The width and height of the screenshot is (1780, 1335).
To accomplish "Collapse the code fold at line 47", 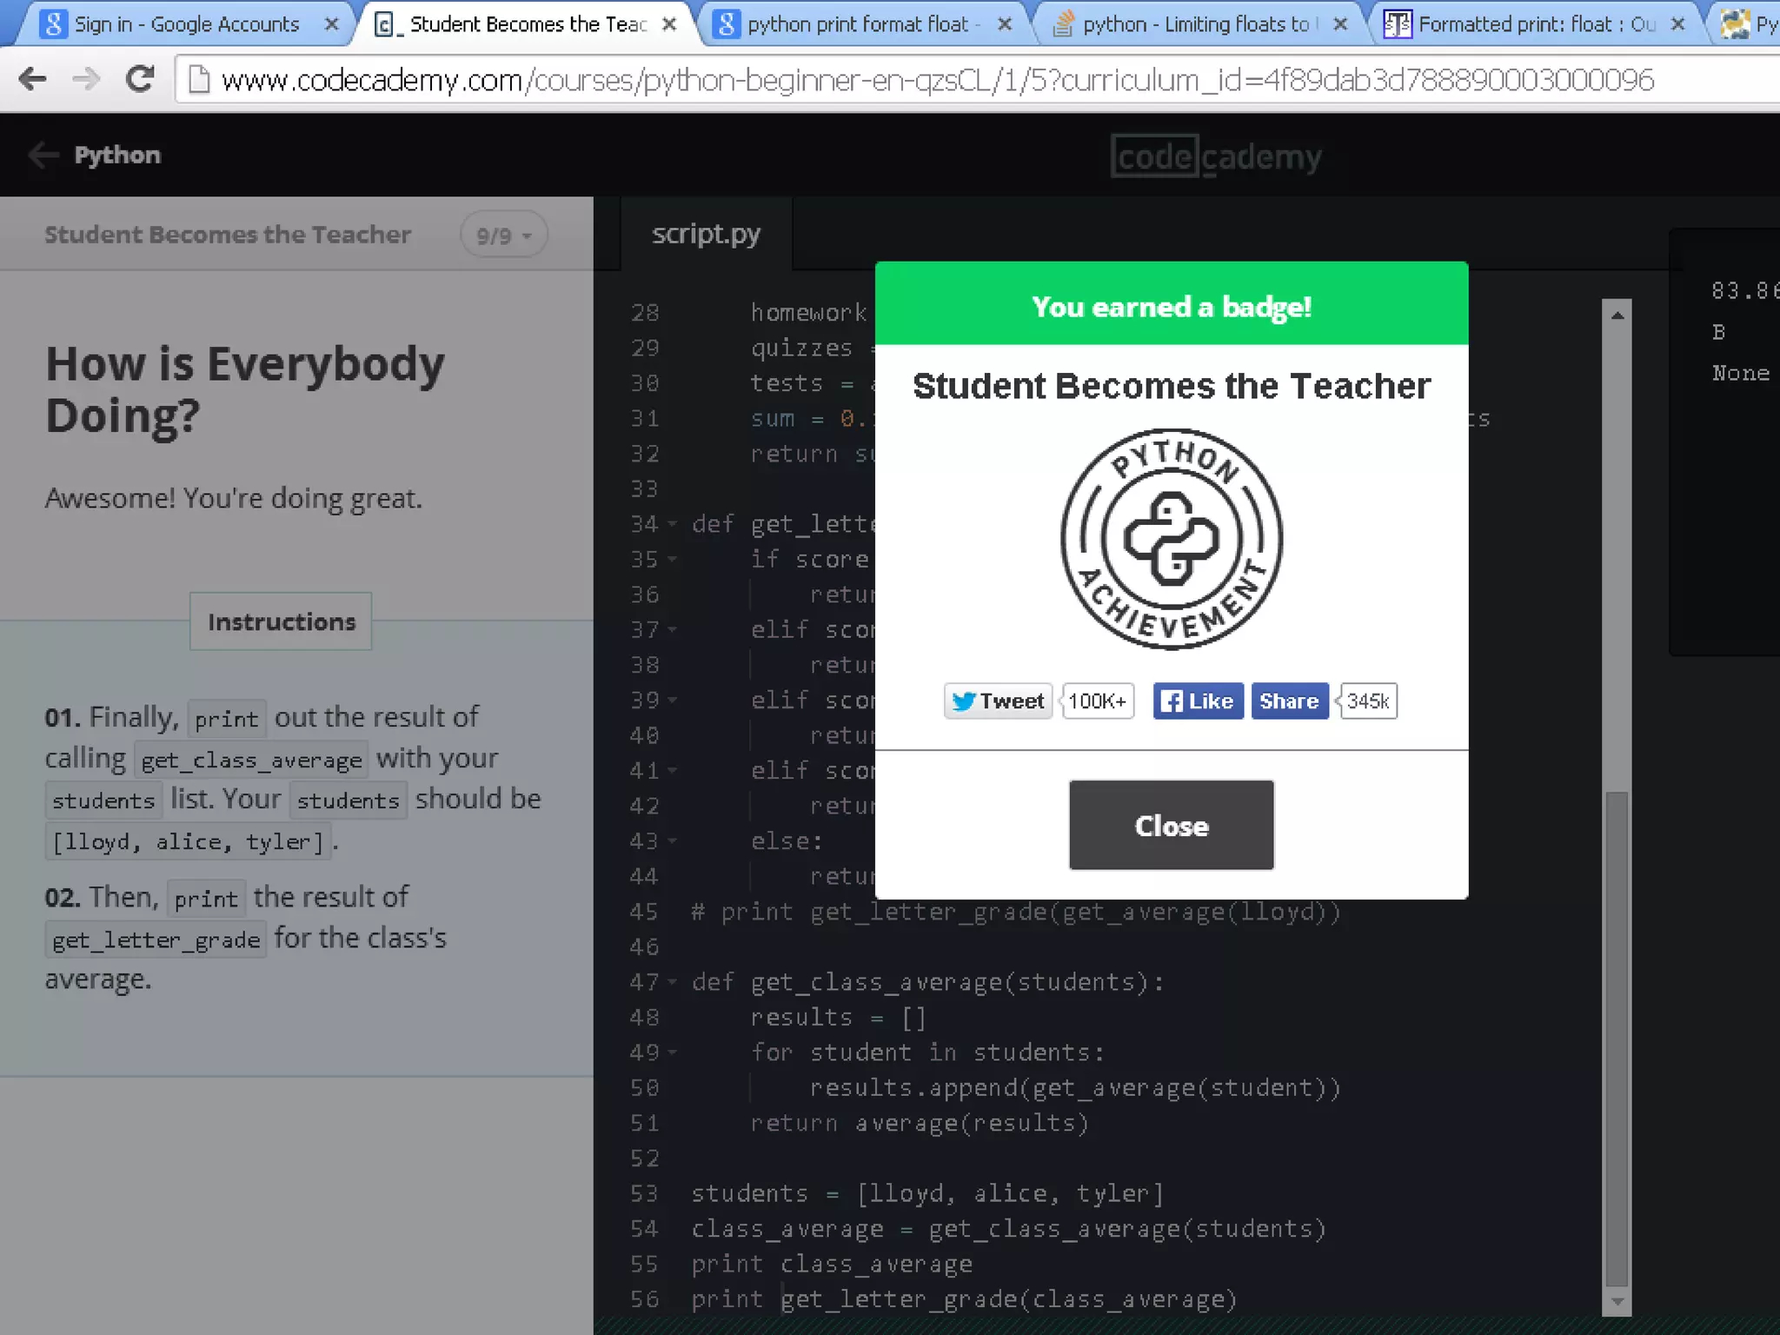I will coord(672,982).
